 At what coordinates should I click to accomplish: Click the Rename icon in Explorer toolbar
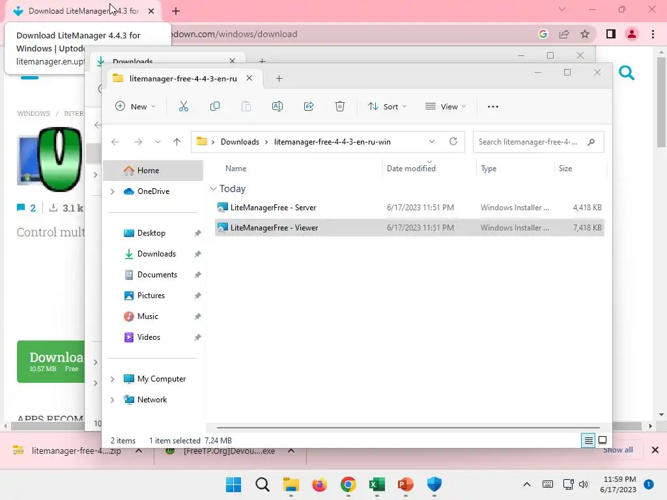(277, 106)
